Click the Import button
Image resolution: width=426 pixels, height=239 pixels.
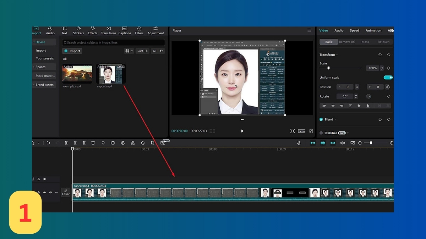point(72,51)
